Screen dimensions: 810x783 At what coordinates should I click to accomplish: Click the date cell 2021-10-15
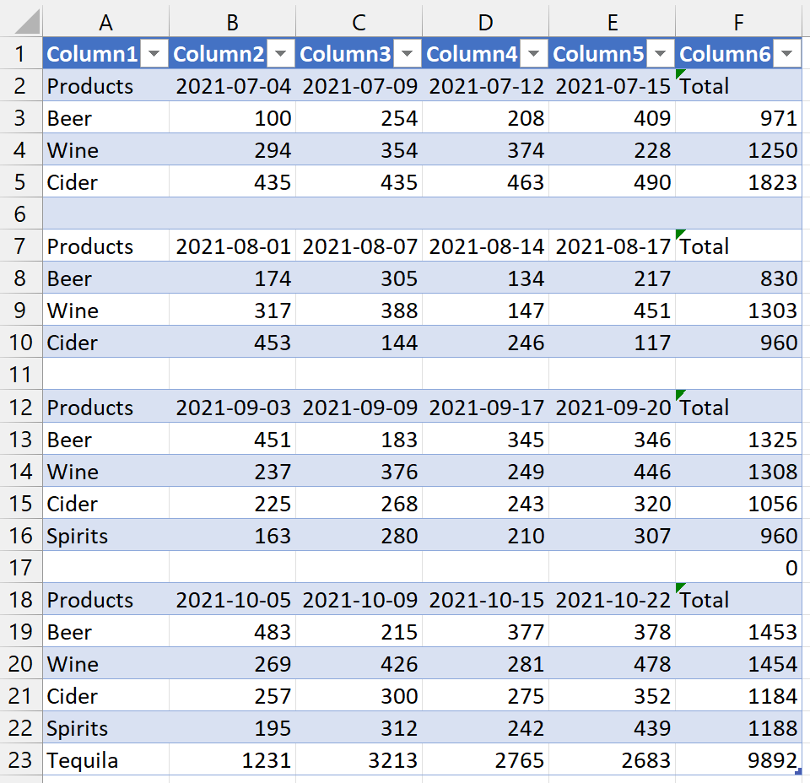point(486,599)
